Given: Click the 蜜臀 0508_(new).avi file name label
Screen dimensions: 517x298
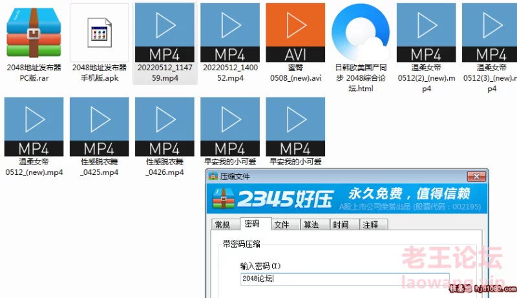Looking at the screenshot, I should click(x=295, y=73).
